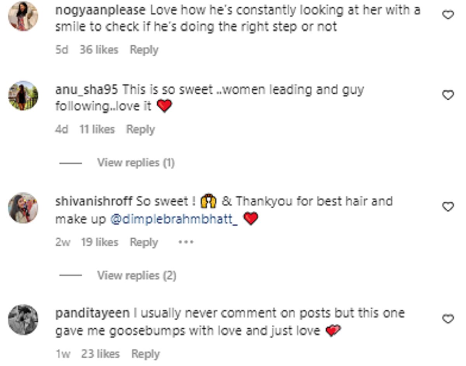This screenshot has width=466, height=366.
Task: Like shivanishroff's comment with heart icon
Action: [449, 207]
